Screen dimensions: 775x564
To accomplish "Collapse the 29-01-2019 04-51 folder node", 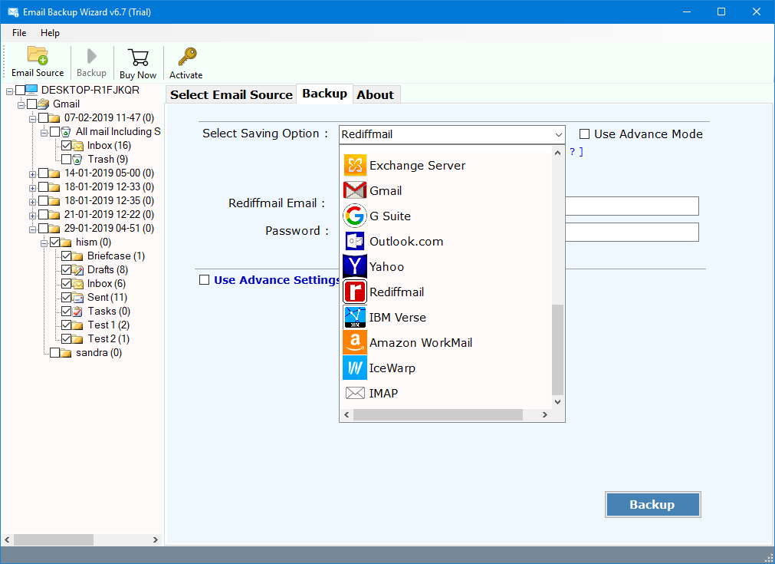I will [x=33, y=229].
